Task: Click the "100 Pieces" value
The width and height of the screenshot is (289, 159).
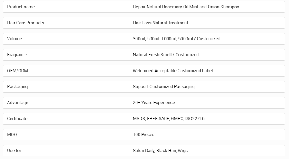Action: (x=144, y=135)
